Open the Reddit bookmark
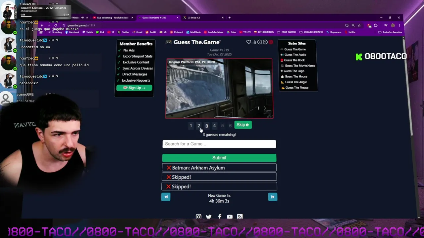Screen dimensions: 424x238 (x=151, y=32)
